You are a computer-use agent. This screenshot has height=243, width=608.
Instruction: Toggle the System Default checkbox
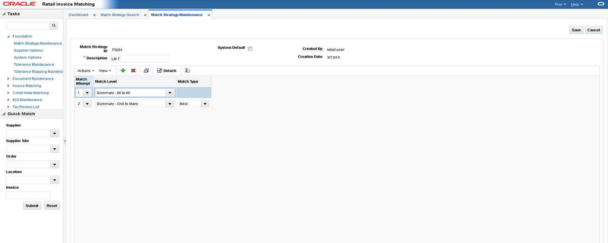(250, 49)
